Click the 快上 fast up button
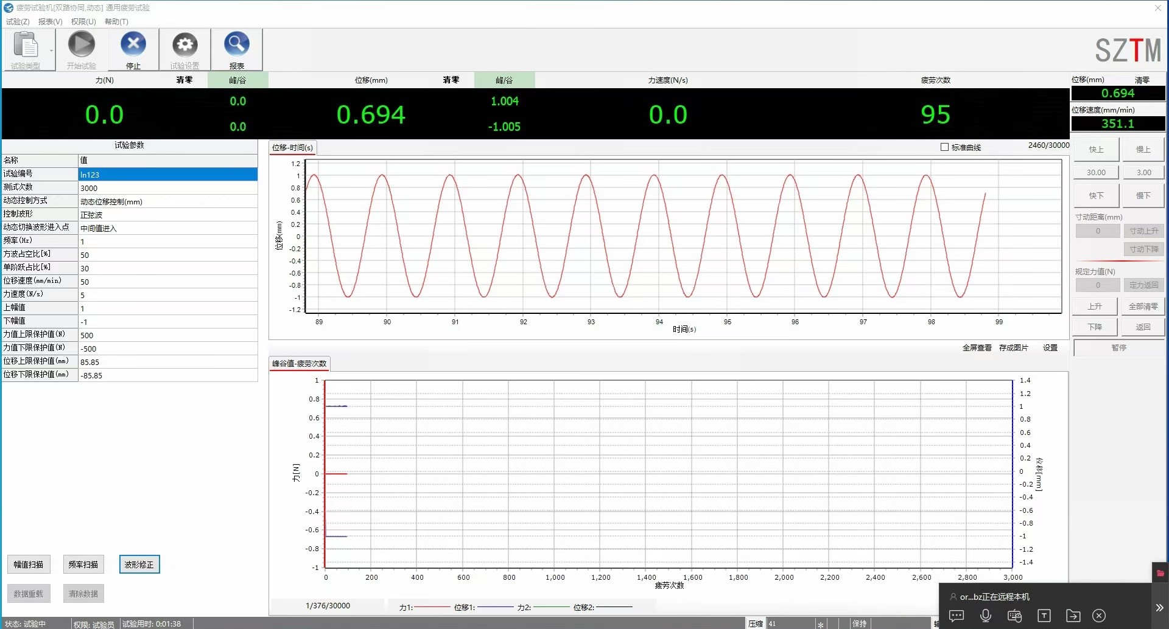The height and width of the screenshot is (629, 1169). click(x=1096, y=150)
